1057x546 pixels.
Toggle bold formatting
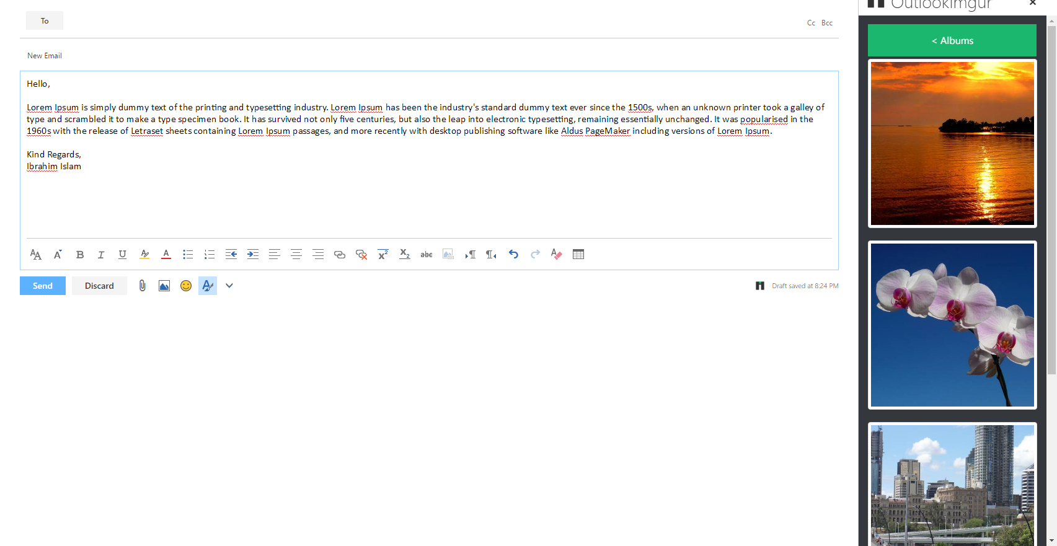[79, 254]
